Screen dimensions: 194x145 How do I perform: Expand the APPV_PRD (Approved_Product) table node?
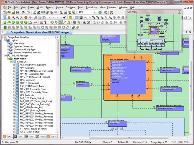(x=14, y=77)
